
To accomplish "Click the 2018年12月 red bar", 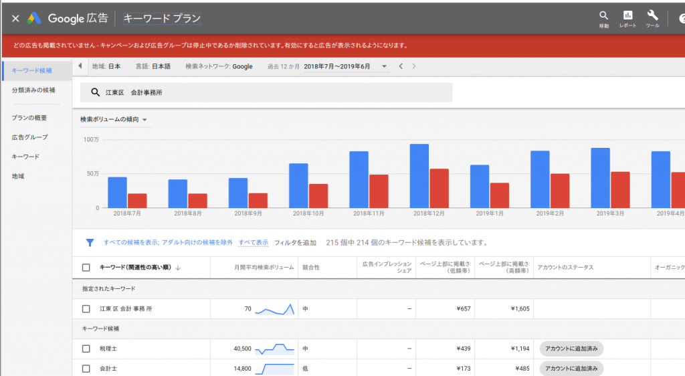I will (x=439, y=188).
